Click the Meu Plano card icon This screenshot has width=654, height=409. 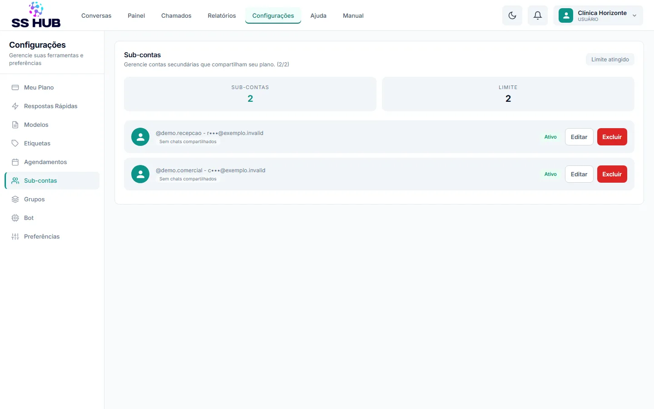(x=15, y=87)
